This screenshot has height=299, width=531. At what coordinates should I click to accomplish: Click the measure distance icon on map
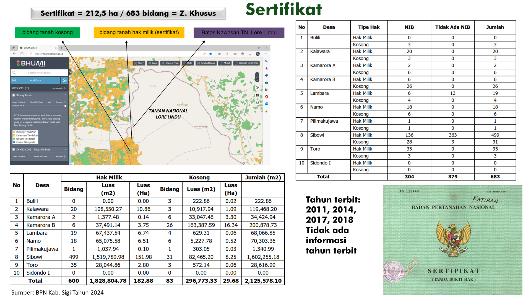(257, 102)
